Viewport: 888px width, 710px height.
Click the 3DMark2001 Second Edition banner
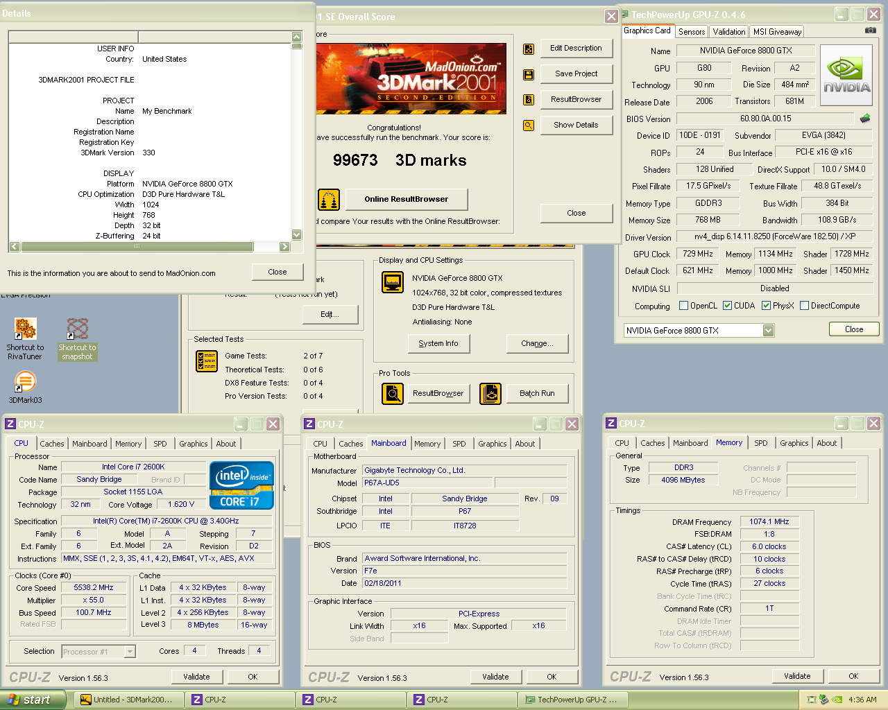[x=411, y=78]
